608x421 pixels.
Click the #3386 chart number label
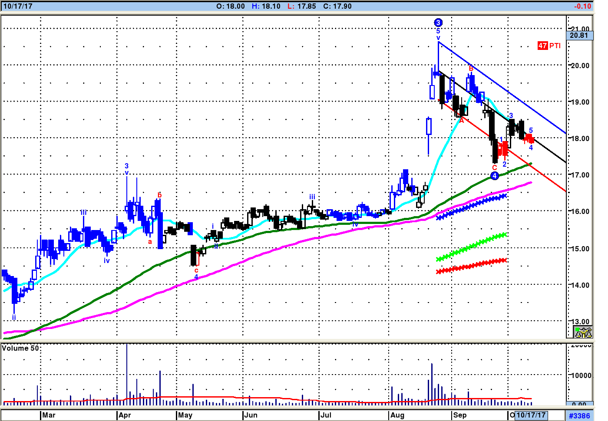point(579,416)
